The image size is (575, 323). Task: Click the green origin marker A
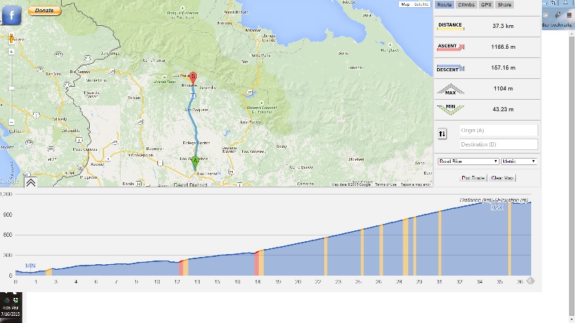[194, 161]
